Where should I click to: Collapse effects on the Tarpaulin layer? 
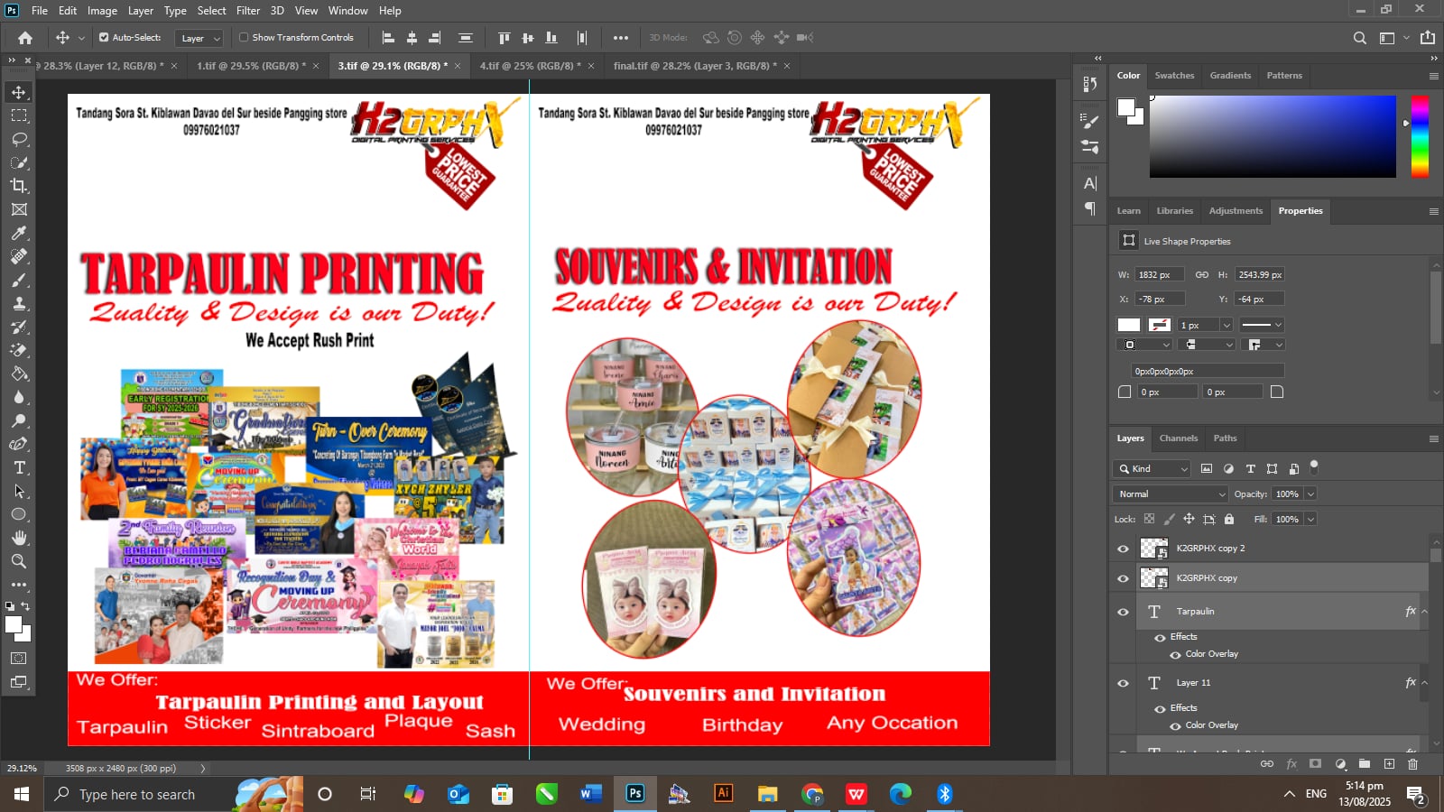[x=1424, y=612]
